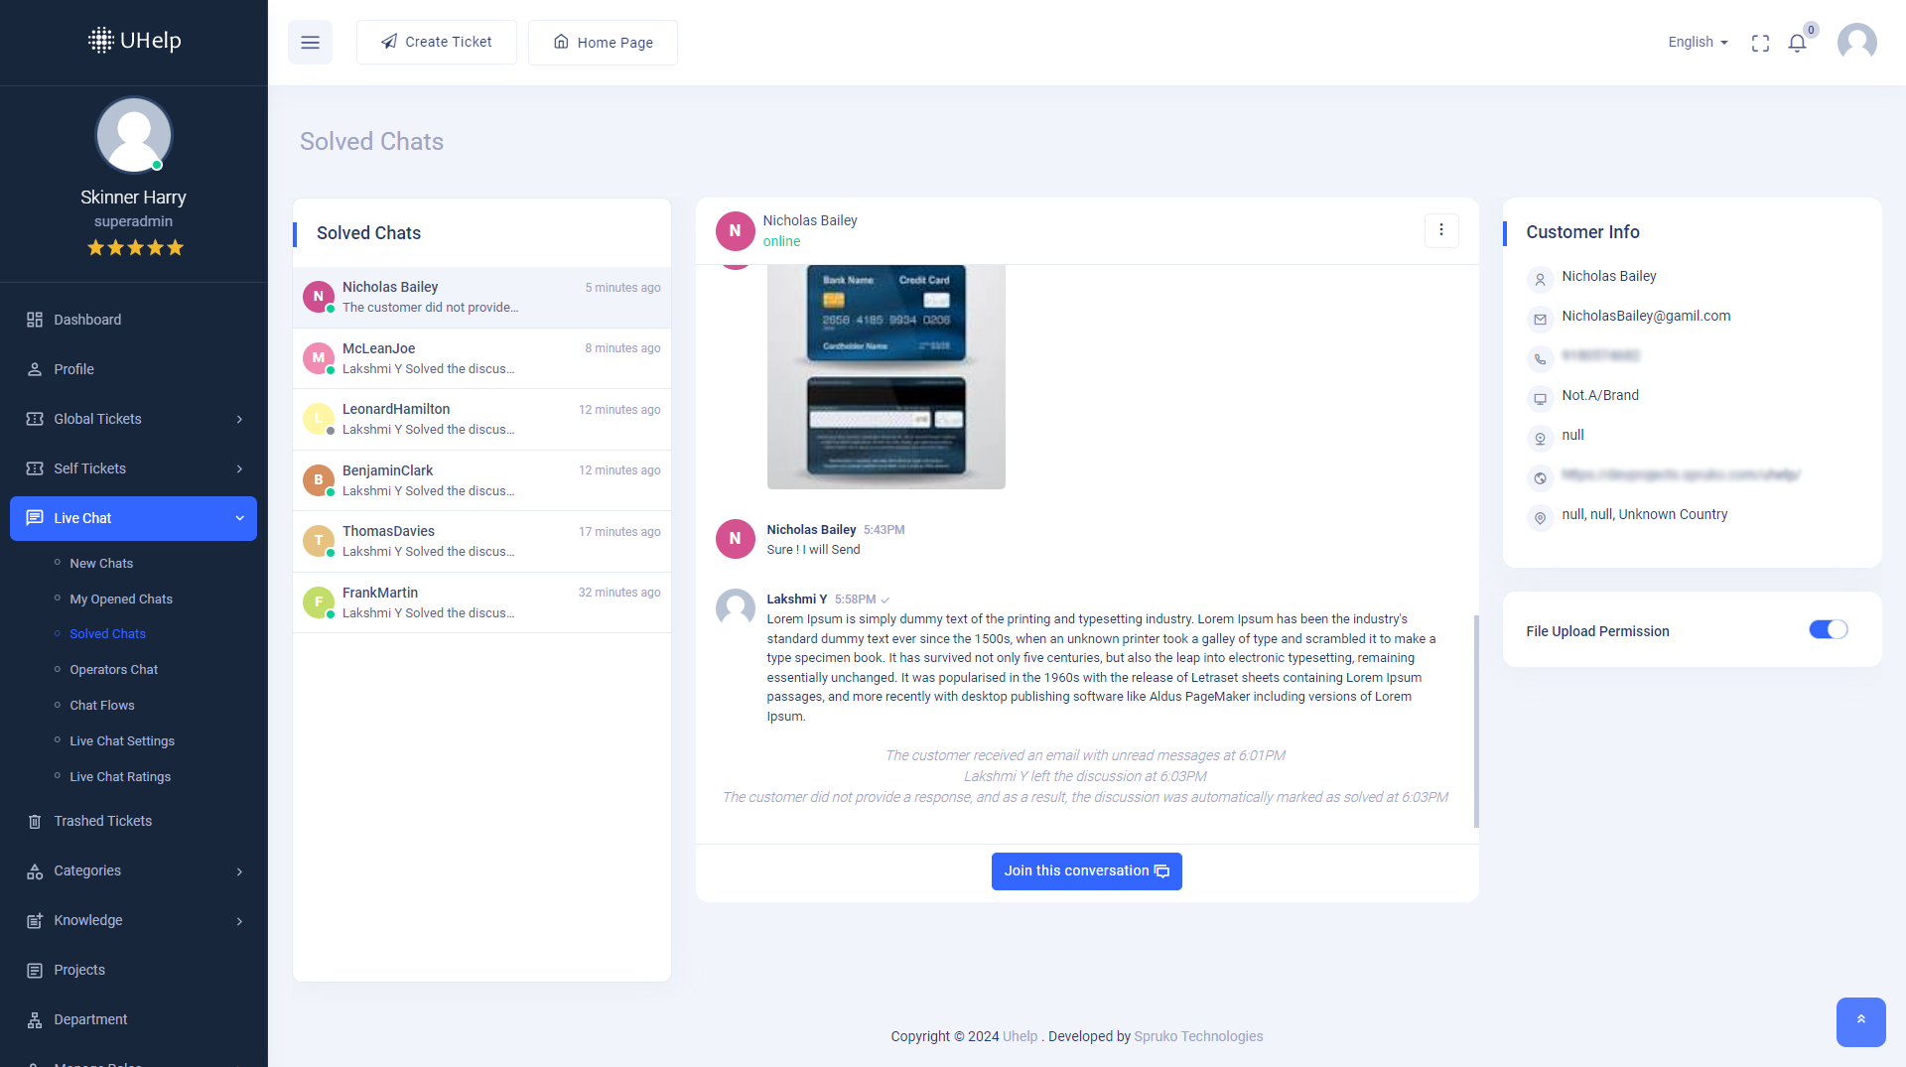Open My Opened Chats submenu item
This screenshot has width=1906, height=1067.
(x=121, y=600)
